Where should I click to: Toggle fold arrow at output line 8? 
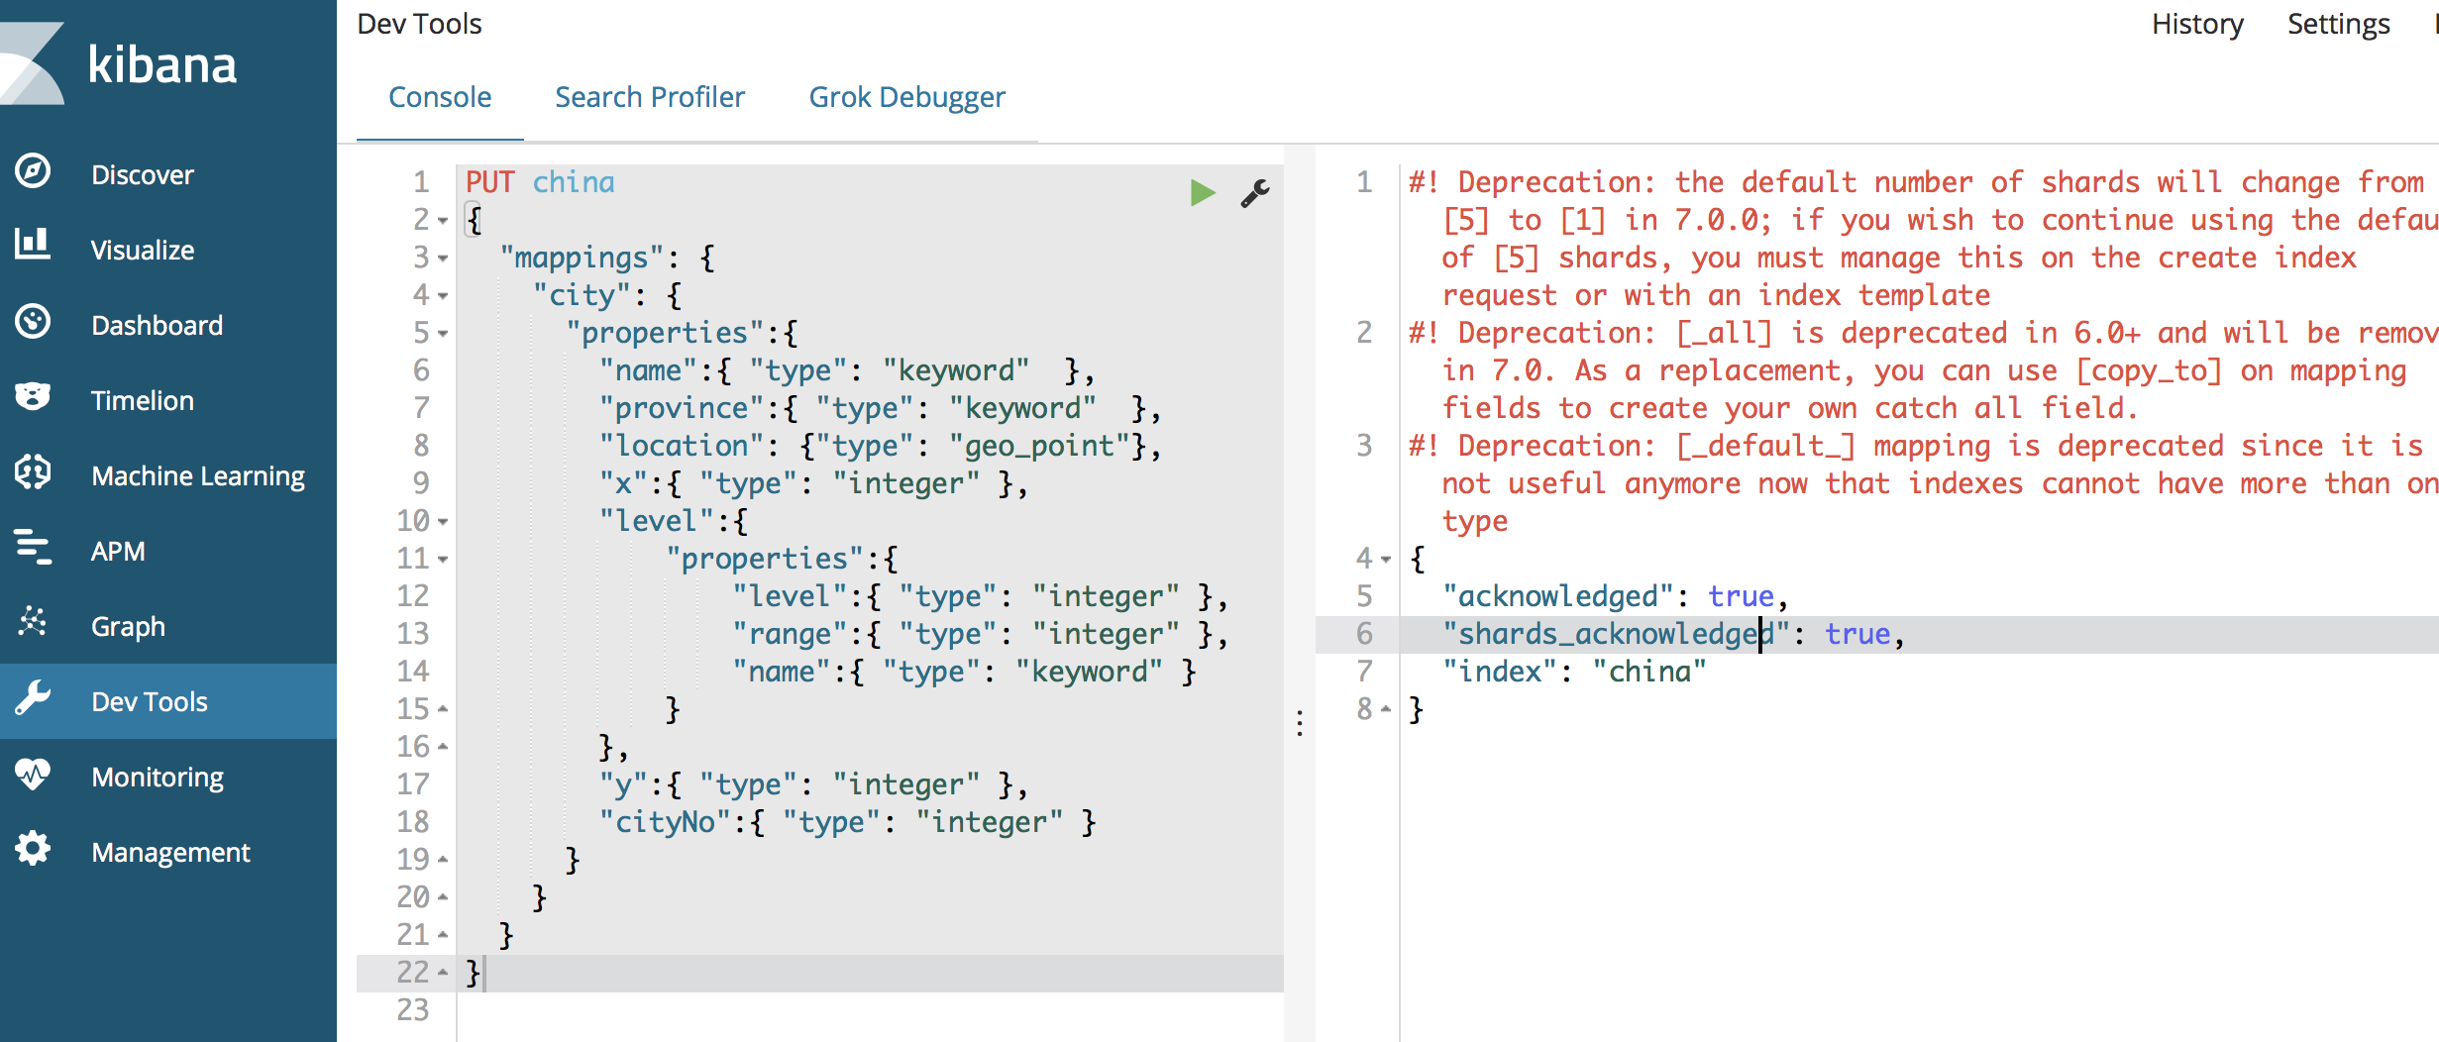tap(1386, 708)
